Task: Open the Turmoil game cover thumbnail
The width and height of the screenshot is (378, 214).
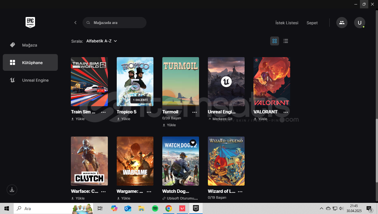Action: click(x=181, y=81)
